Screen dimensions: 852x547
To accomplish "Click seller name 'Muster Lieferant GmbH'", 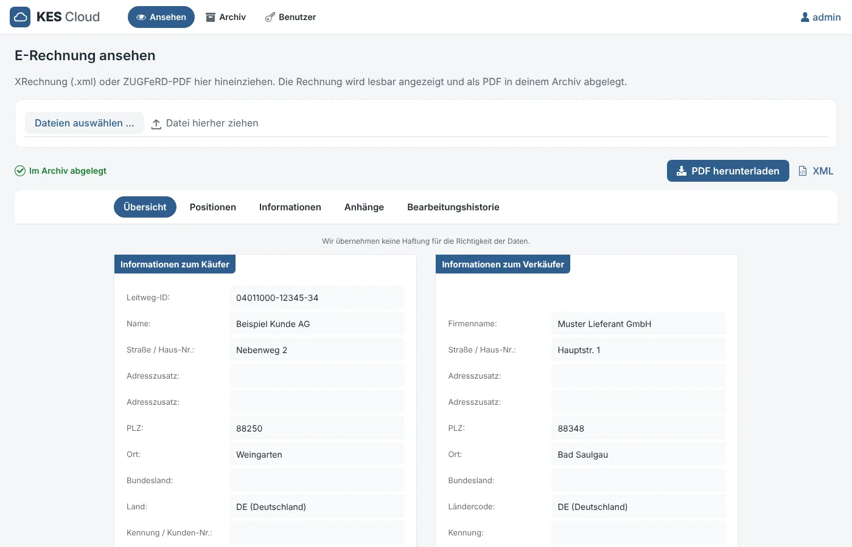I will (x=638, y=324).
